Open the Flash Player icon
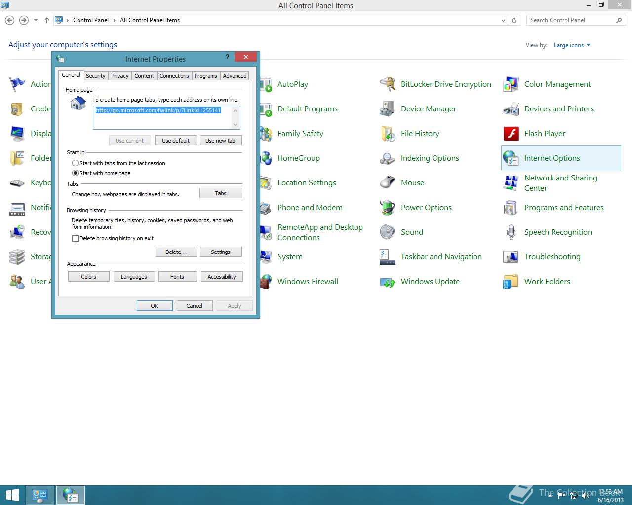This screenshot has width=632, height=505. pyautogui.click(x=511, y=134)
